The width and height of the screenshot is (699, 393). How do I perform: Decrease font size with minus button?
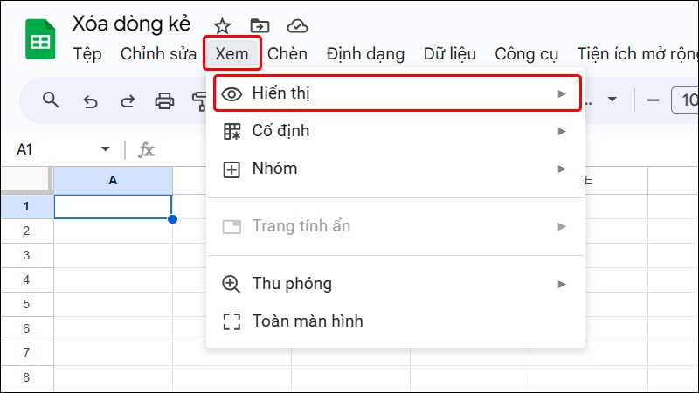coord(653,100)
